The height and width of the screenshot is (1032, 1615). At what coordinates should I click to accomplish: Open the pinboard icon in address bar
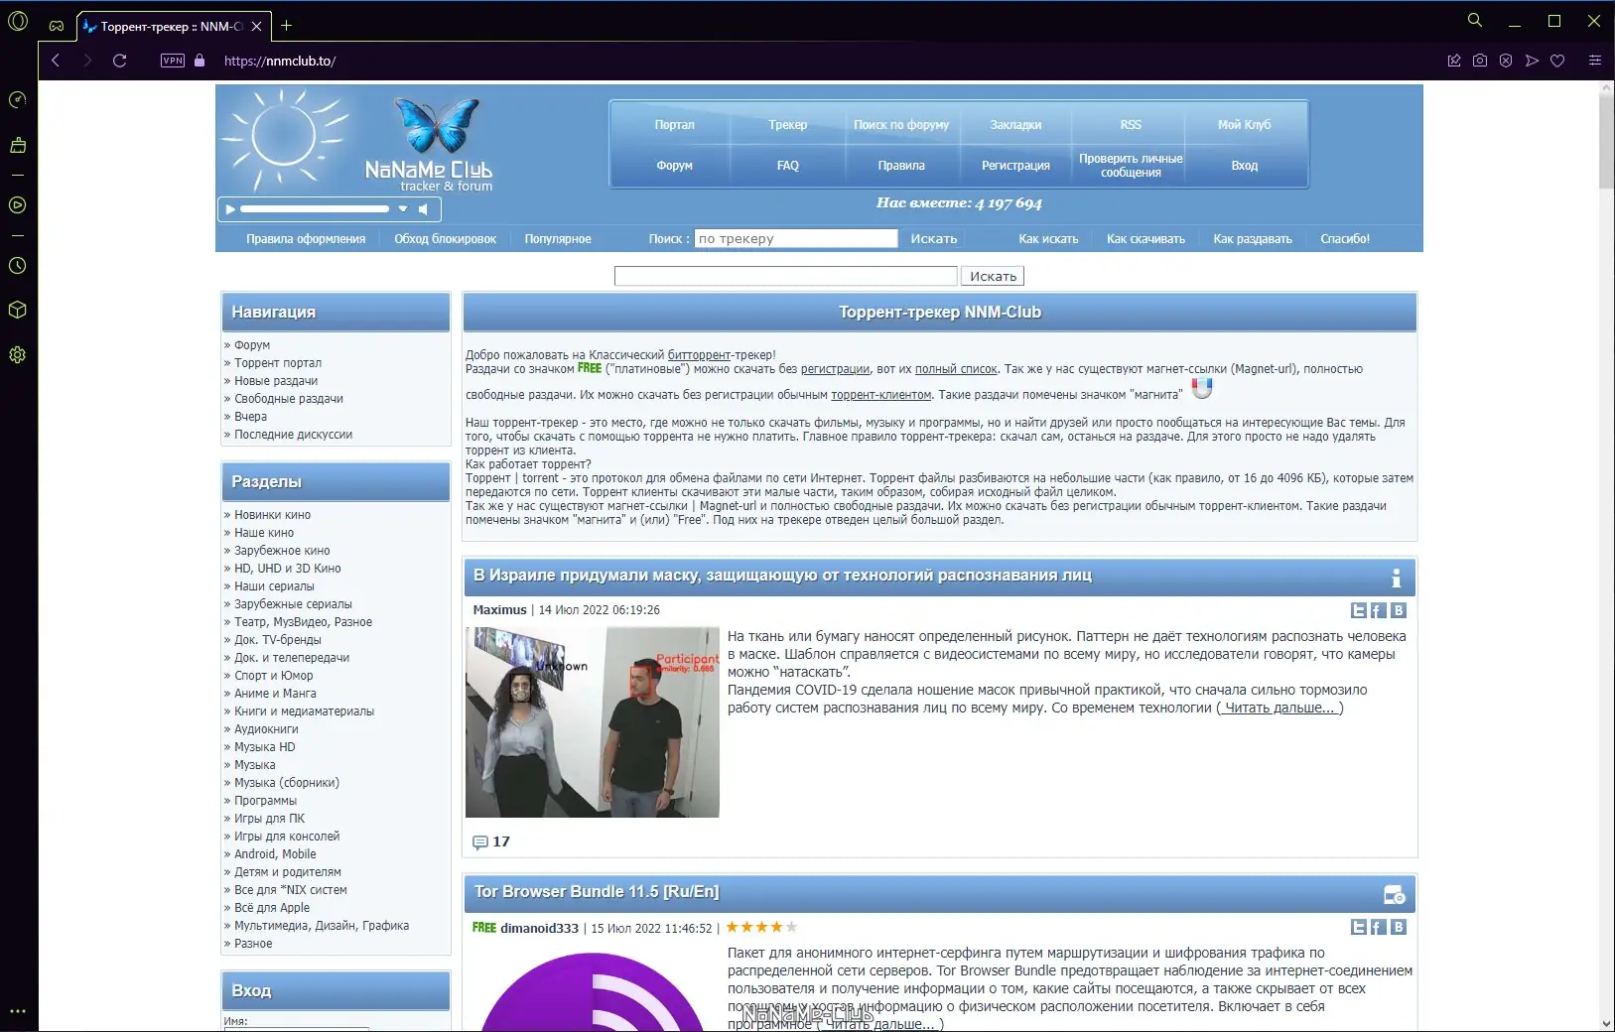pyautogui.click(x=1454, y=61)
